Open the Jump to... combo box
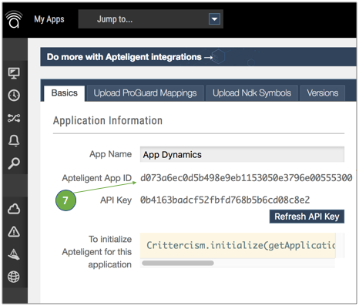Image resolution: width=359 pixels, height=306 pixels. coord(151,19)
